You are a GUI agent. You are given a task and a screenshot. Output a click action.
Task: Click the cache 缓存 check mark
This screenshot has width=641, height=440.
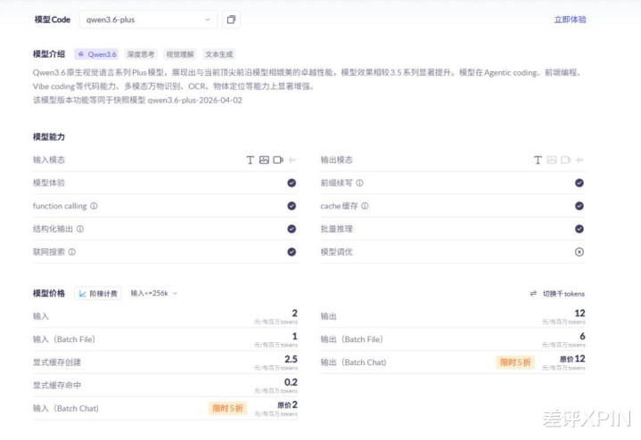(x=579, y=206)
